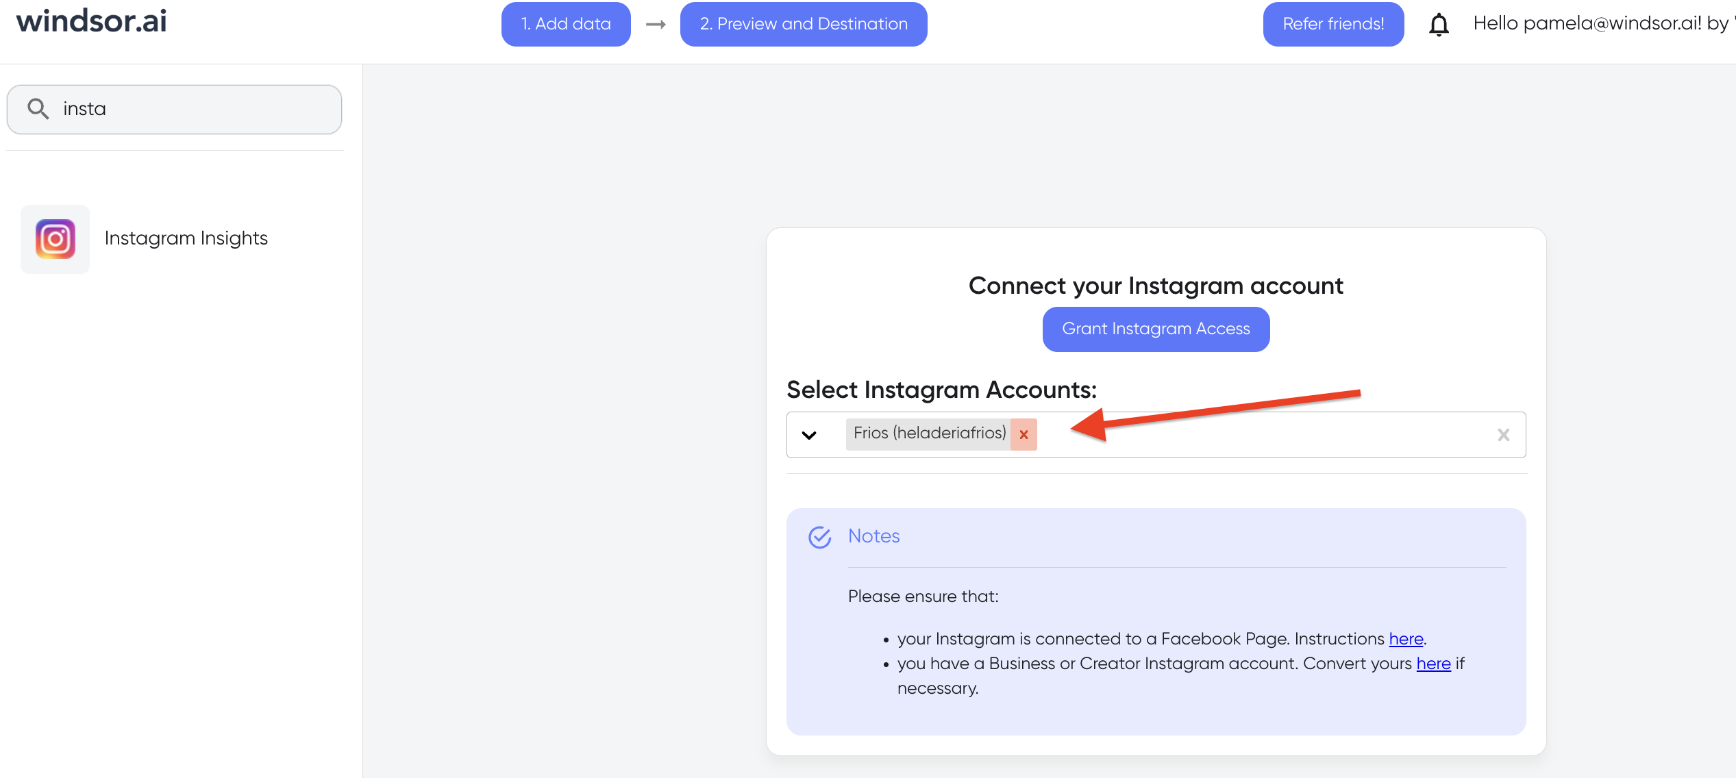Expand the Instagram accounts dropdown
1736x778 pixels.
[x=809, y=434]
